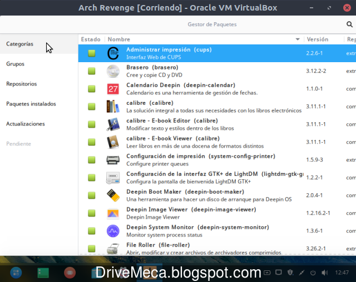Toggle installed status of deepin-image-viewer
The height and width of the screenshot is (282, 356).
pos(92,213)
